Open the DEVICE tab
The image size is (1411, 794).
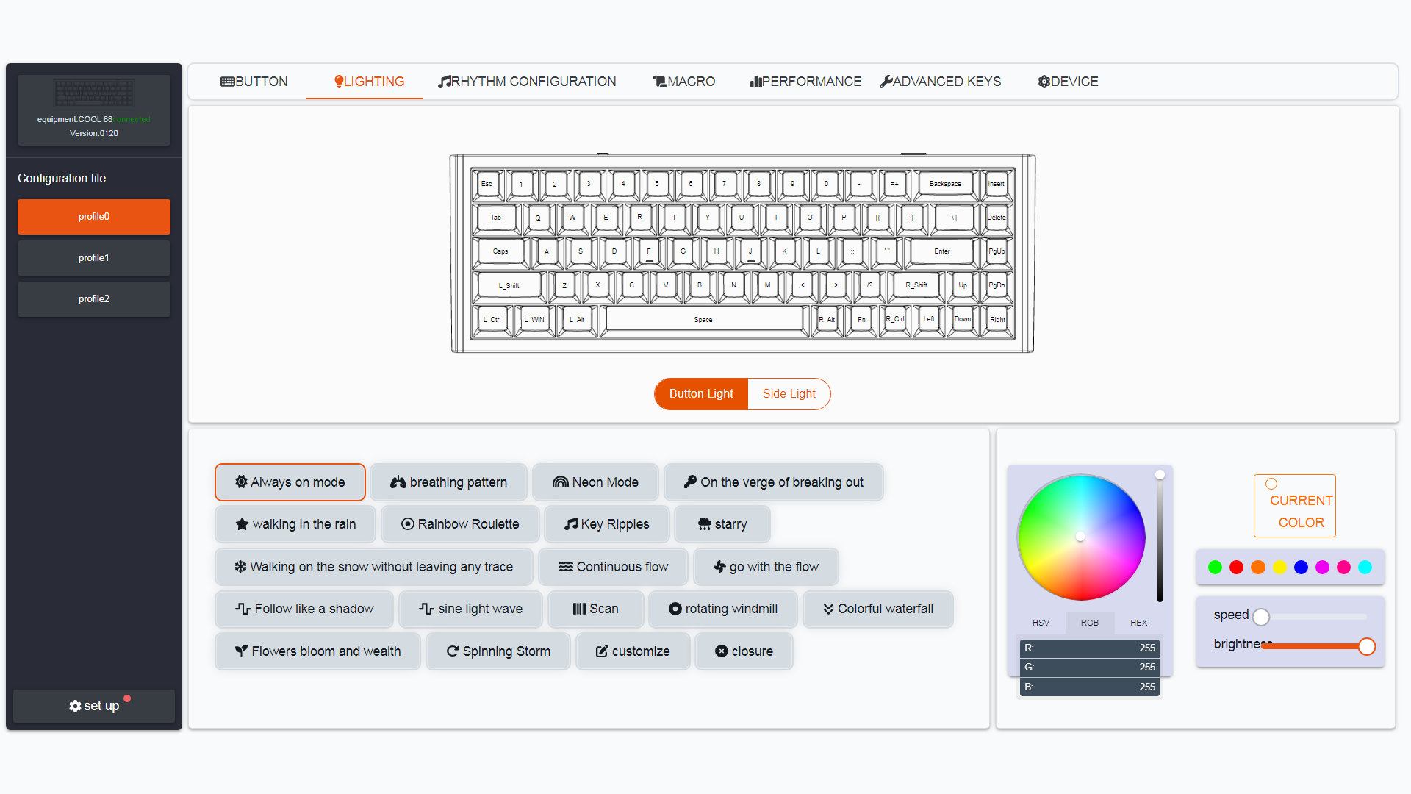[1068, 82]
